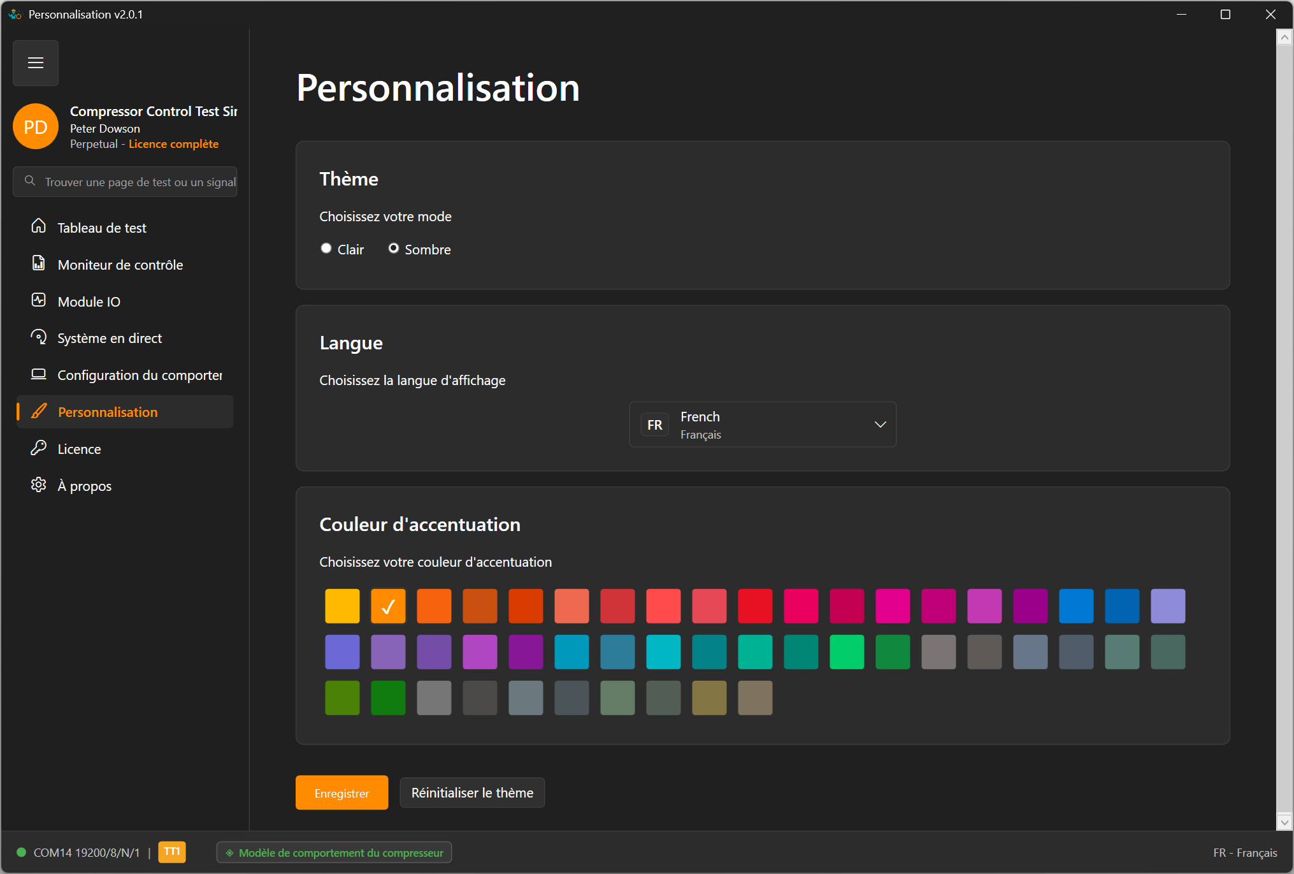Select the Clair mode radio button
The height and width of the screenshot is (874, 1294).
point(326,249)
